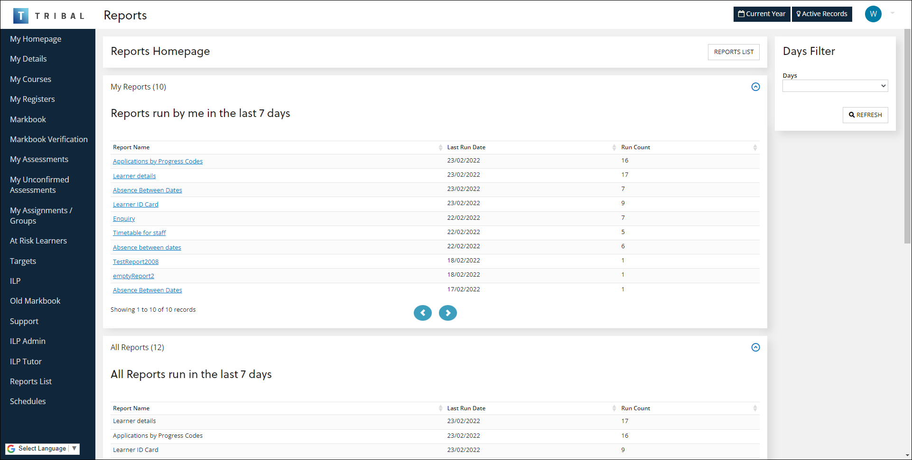Click the right pagination arrow under My Reports
Viewport: 912px width, 460px height.
[447, 313]
